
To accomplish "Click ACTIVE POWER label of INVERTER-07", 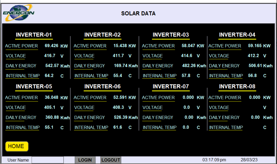I will [158, 97].
